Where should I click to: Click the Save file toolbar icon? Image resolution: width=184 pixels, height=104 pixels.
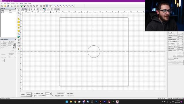(x=8, y=6)
